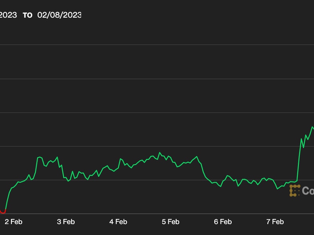This screenshot has height=235, width=314.
Task: Select the 3 Feb x-axis label
Action: 66,222
